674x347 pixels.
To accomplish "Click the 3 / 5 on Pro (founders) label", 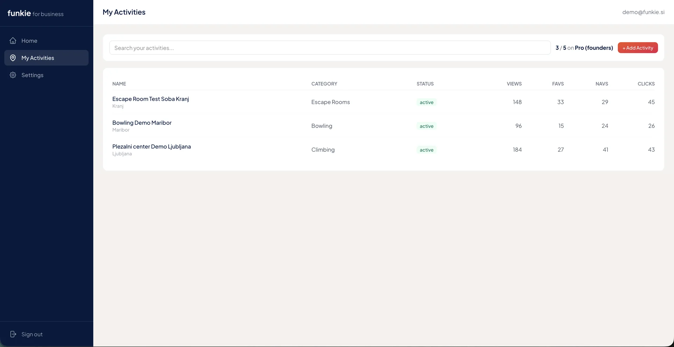I will 584,48.
